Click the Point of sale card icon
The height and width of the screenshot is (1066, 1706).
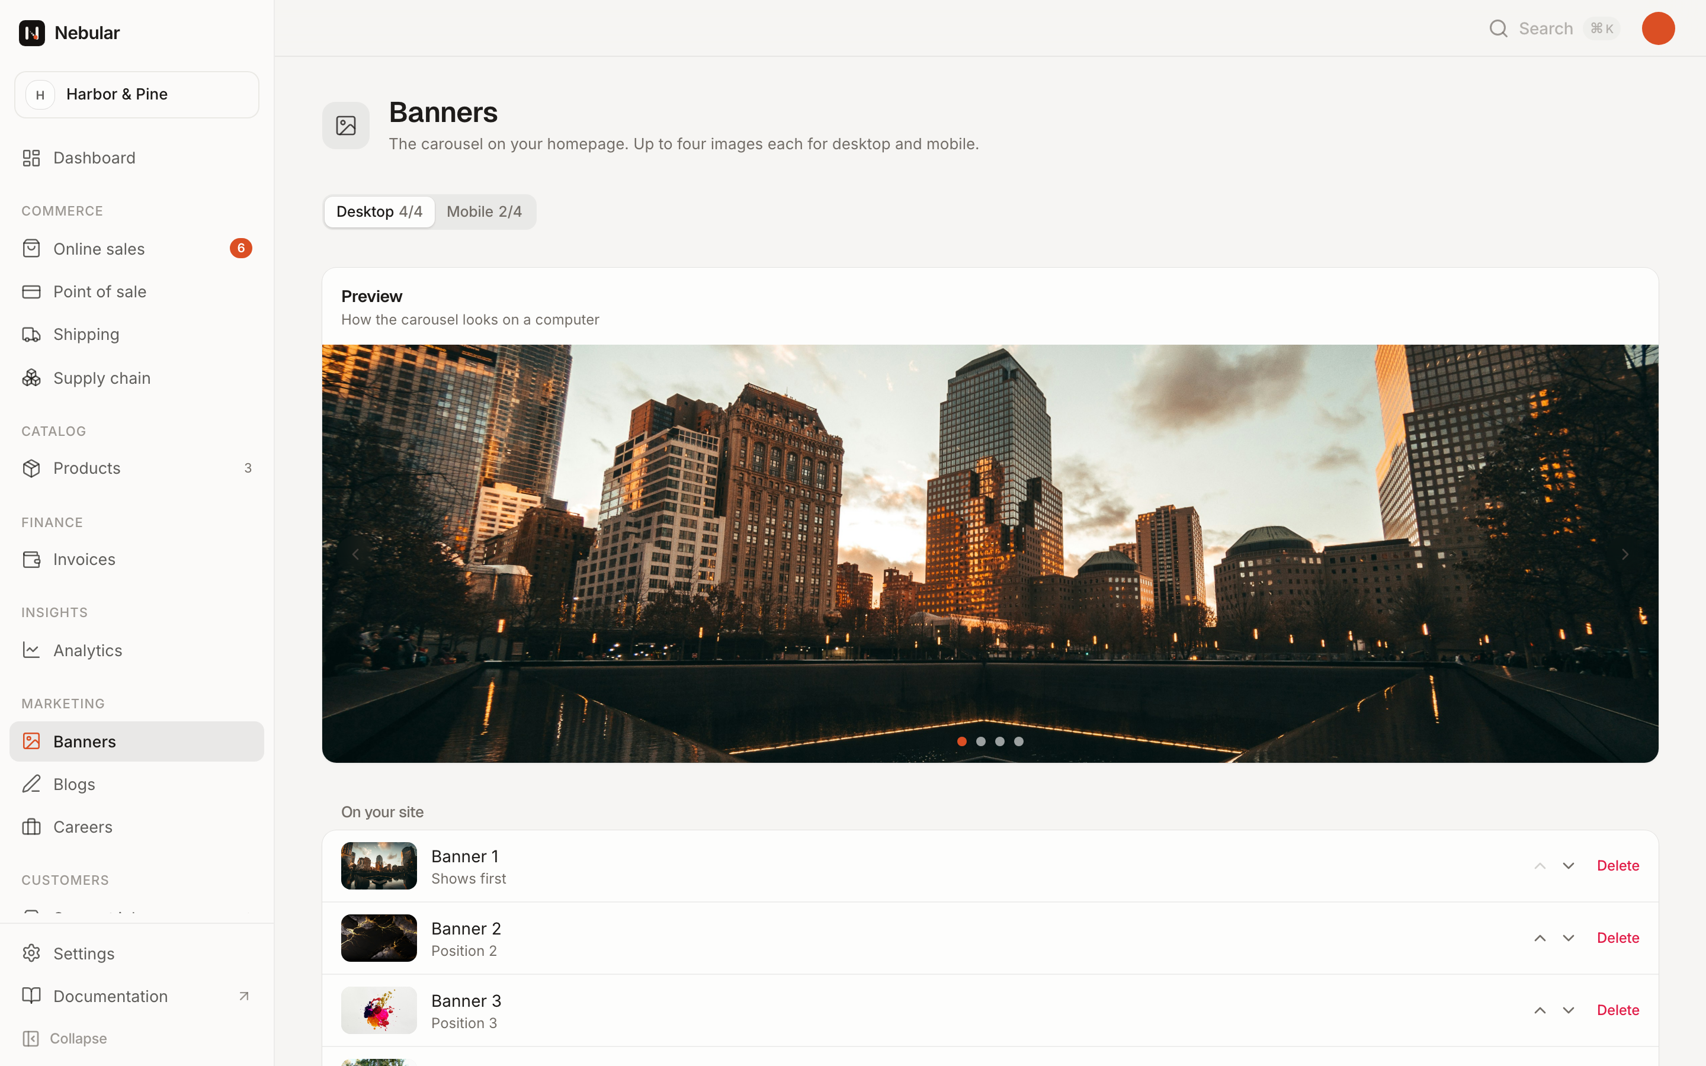[31, 292]
